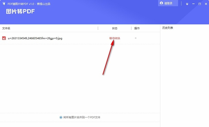Viewport: 209px width, 127px height.
Task: Close the 图片转PDF window
Action: 206,4
